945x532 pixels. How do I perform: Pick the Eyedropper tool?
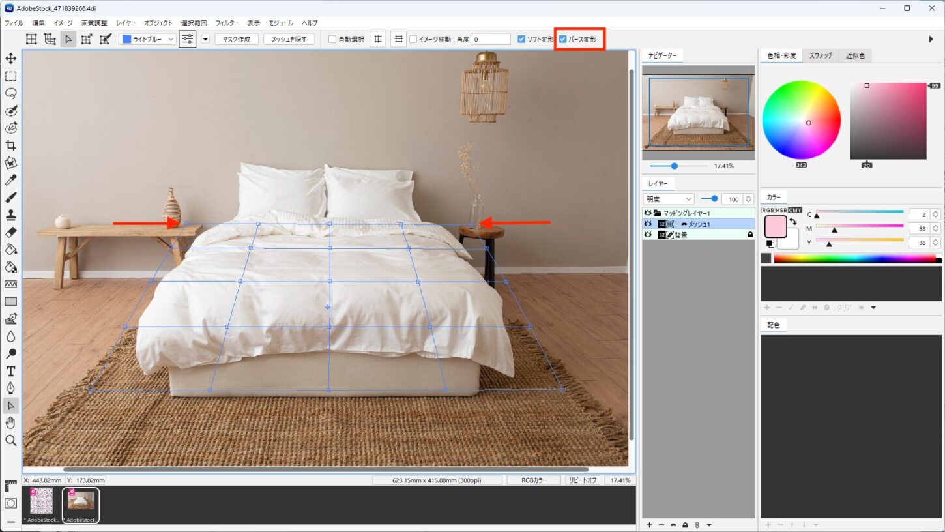pyautogui.click(x=11, y=180)
